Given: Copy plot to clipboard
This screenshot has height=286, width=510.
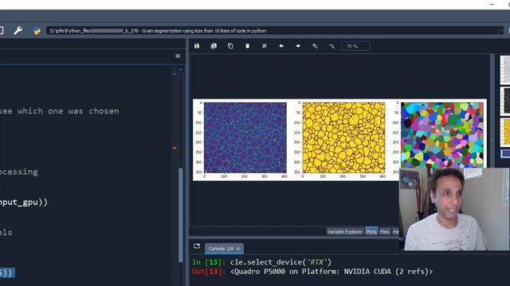Looking at the screenshot, I should (230, 46).
